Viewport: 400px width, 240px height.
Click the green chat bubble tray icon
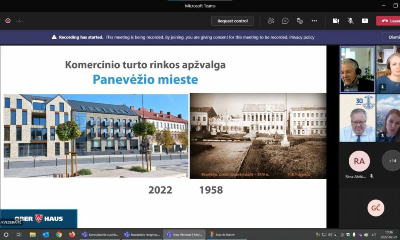(366, 235)
